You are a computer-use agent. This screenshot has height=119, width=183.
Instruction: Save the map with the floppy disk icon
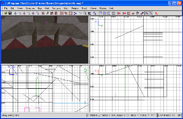[x=10, y=13]
